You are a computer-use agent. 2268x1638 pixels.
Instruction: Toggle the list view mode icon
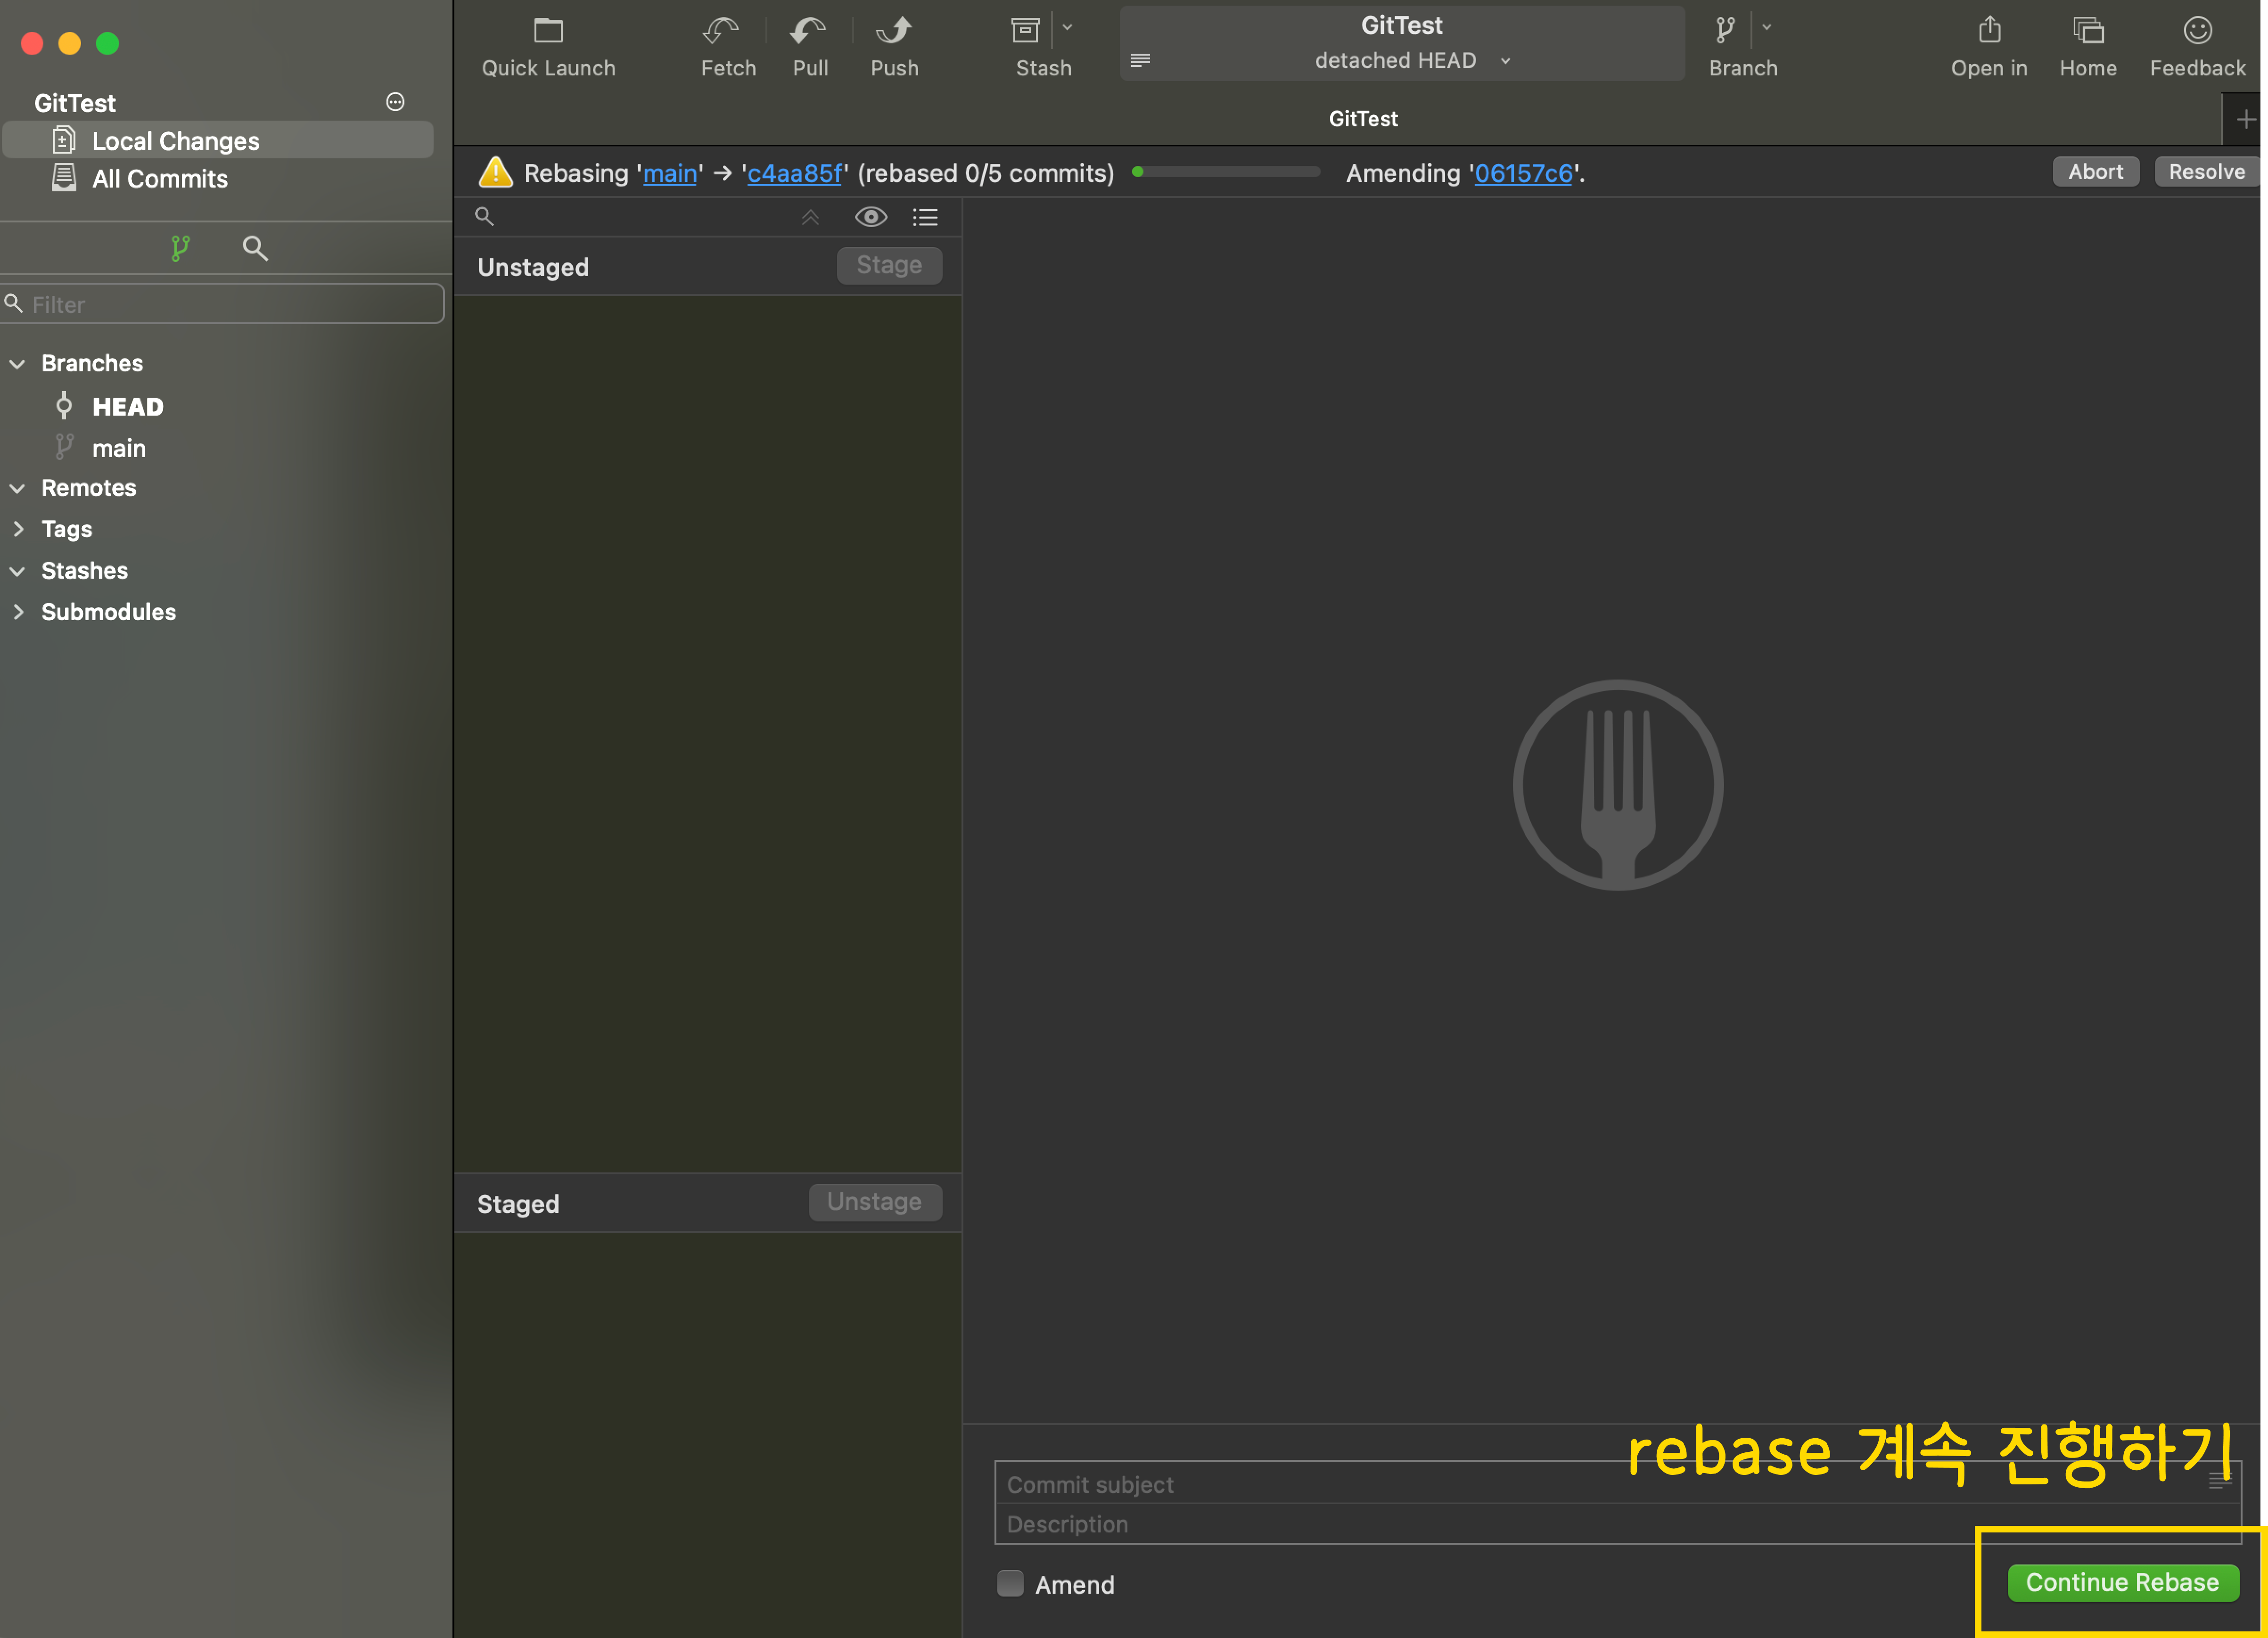pos(925,217)
